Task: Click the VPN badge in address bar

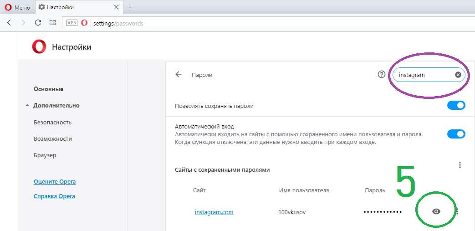Action: [x=72, y=23]
